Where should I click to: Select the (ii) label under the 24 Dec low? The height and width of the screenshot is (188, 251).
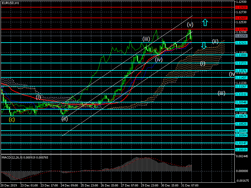point(65,119)
